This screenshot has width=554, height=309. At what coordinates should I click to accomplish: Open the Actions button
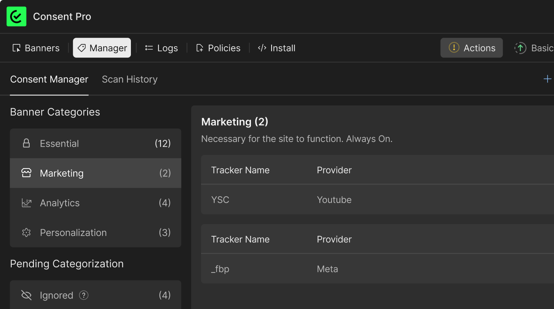pos(472,48)
